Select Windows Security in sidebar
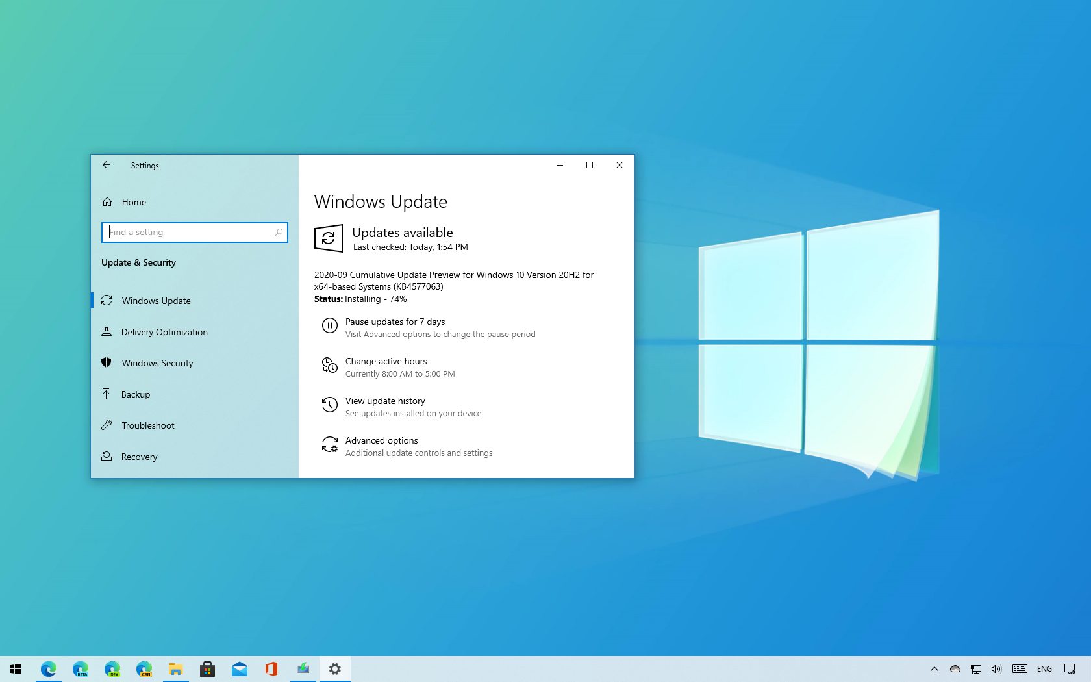Viewport: 1091px width, 682px height. (195, 362)
